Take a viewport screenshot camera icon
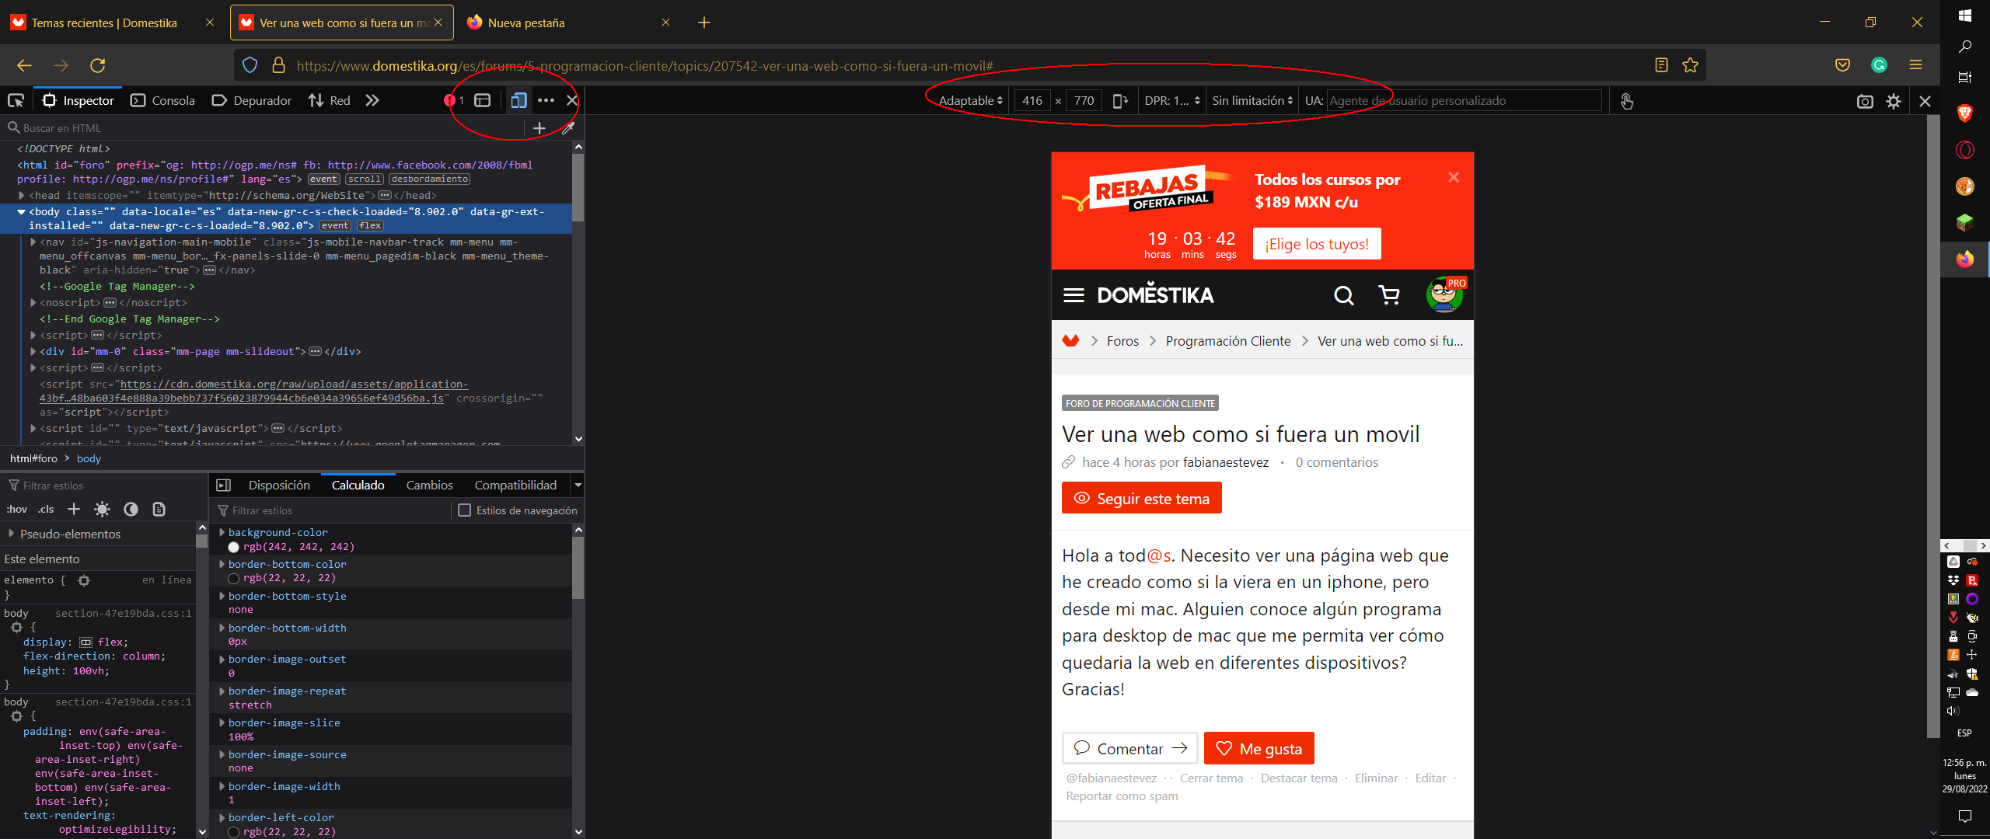The width and height of the screenshot is (1990, 839). (x=1864, y=101)
